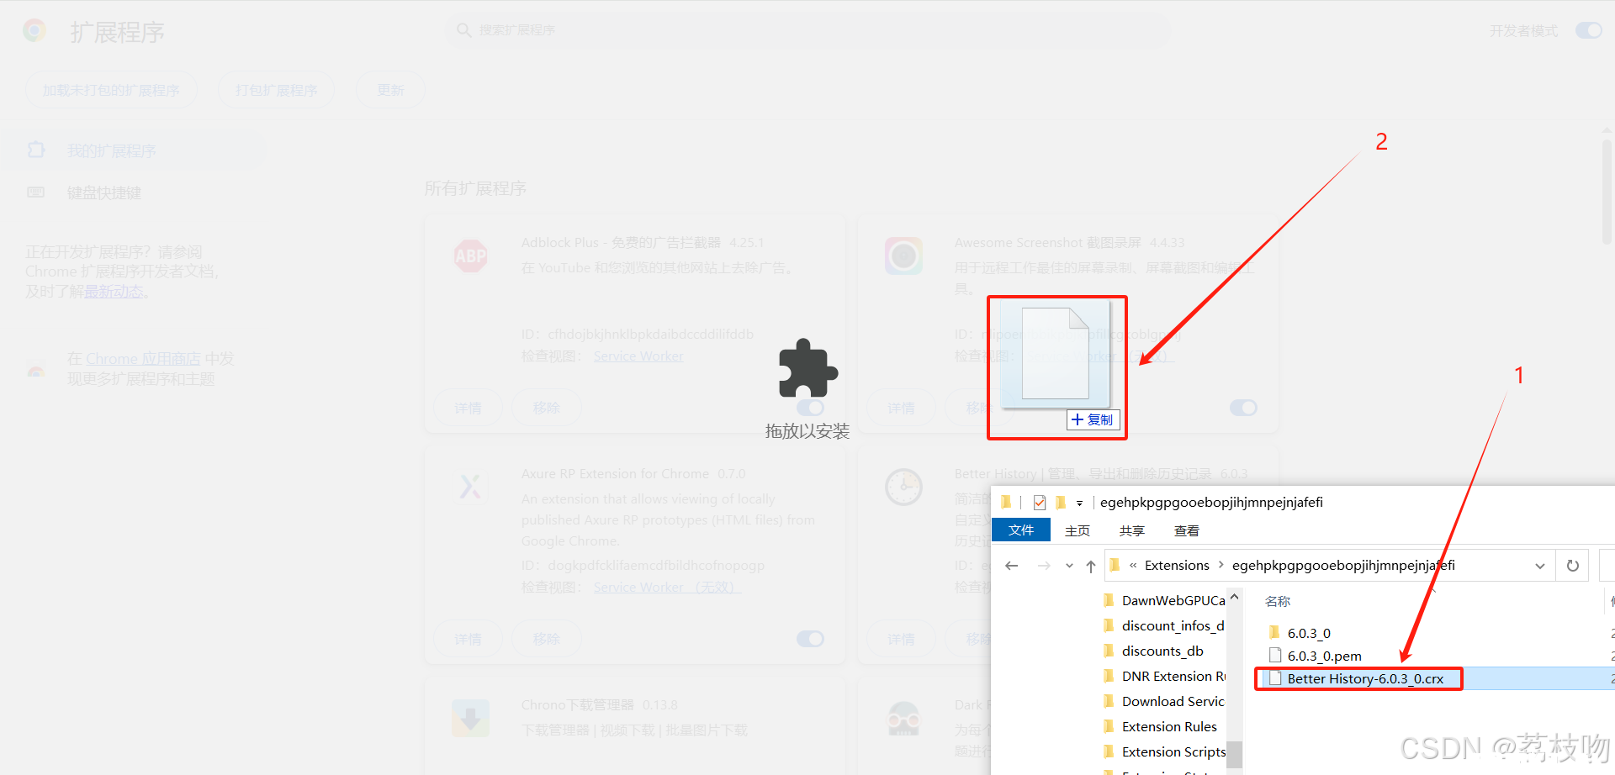Open quick access toolbar customize dropdown
Image resolution: width=1615 pixels, height=775 pixels.
pyautogui.click(x=1079, y=503)
